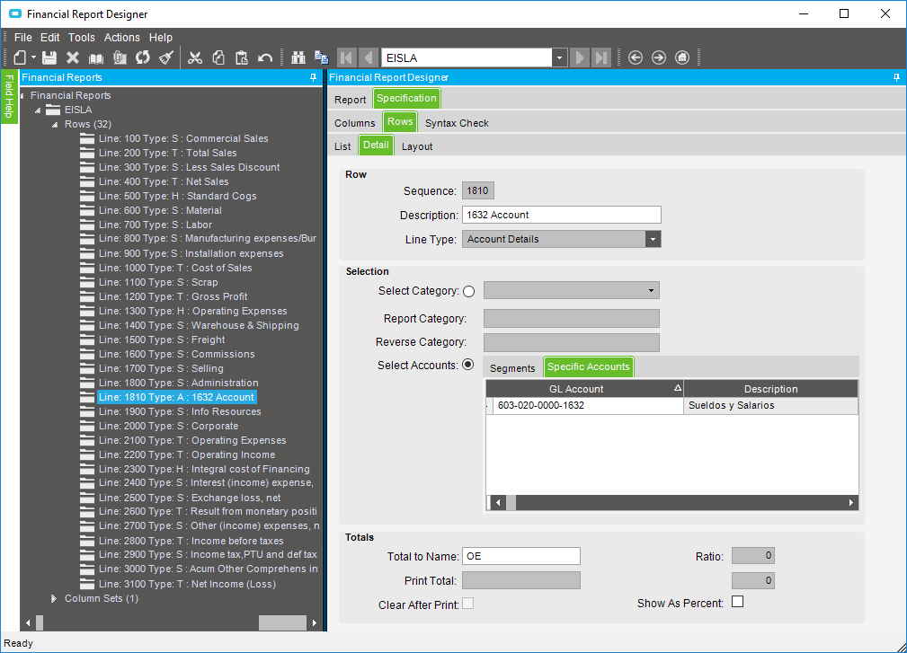Toggle the Clear After Print checkbox
907x653 pixels.
coord(468,604)
